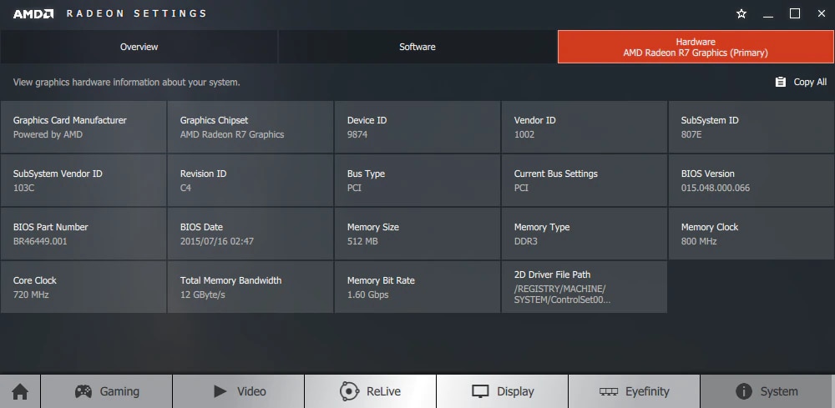Click the AMD logo

tap(33, 14)
